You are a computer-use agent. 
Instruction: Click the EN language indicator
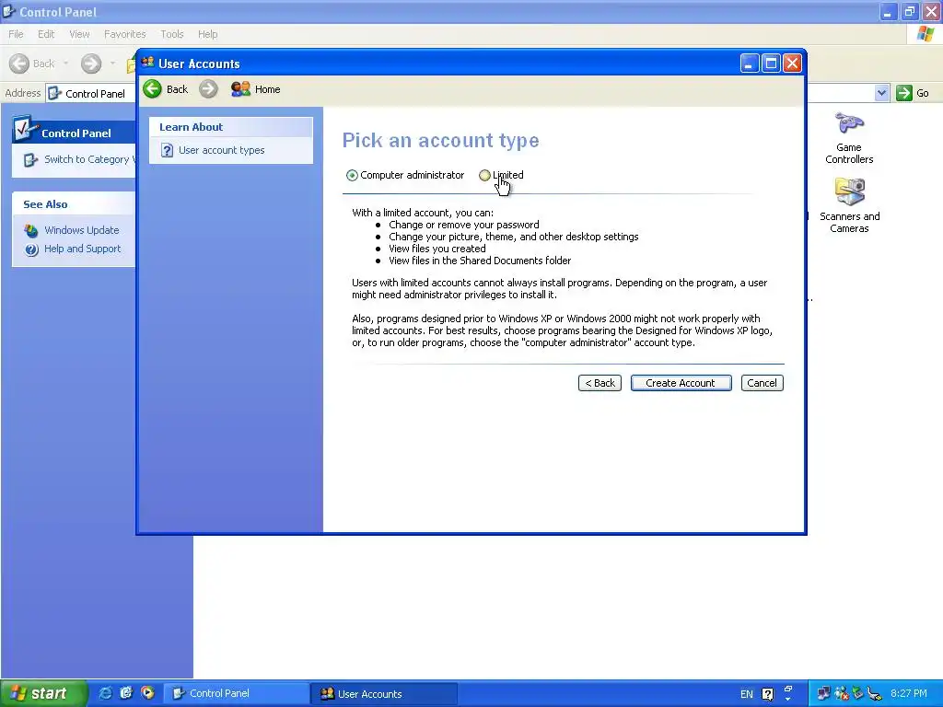pos(746,694)
